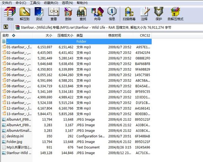Click the AlbumArtSmall image file icon
203x162 pixels.
pyautogui.click(x=4, y=130)
